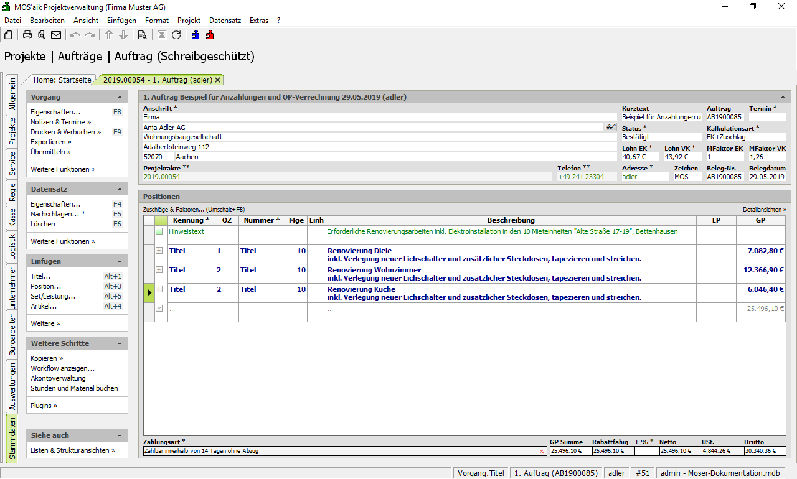Click the refresh circular arrow icon
The image size is (797, 479).
pos(176,35)
